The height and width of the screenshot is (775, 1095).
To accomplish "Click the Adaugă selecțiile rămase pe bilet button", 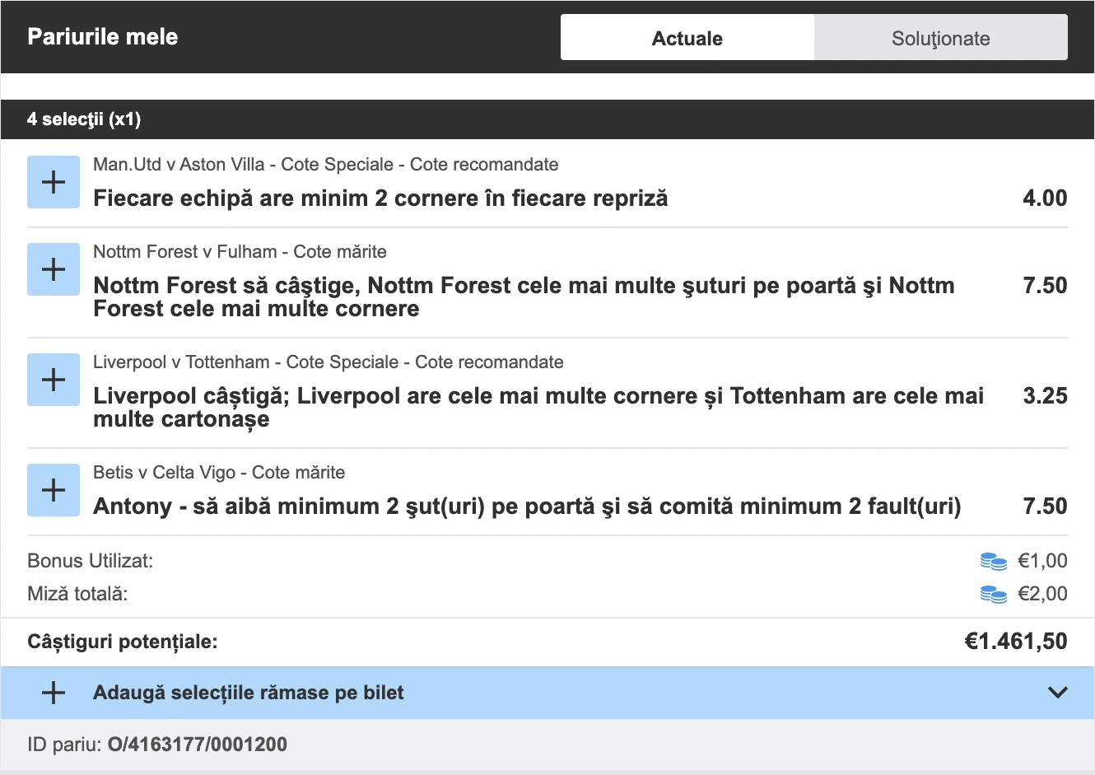I will pos(247,693).
